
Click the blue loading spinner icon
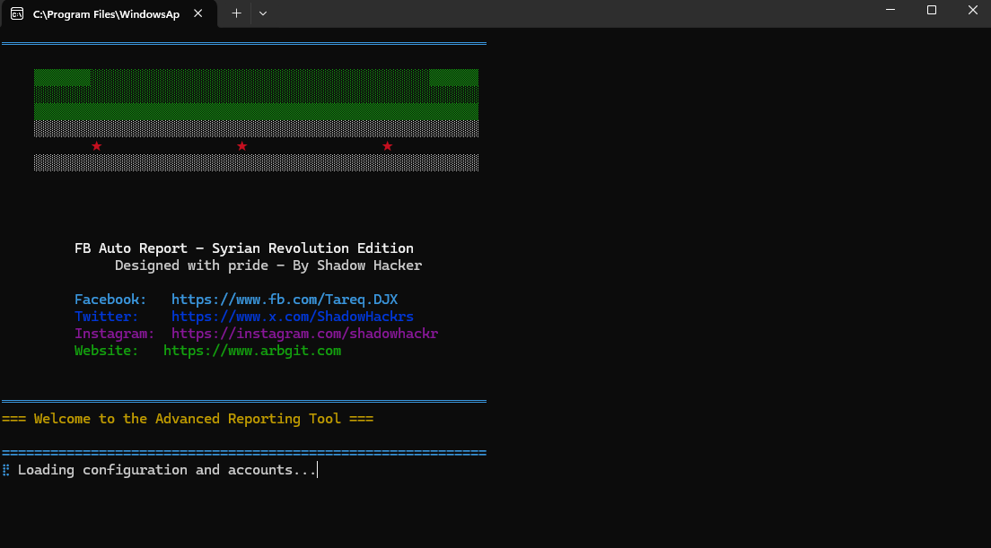pos(6,470)
